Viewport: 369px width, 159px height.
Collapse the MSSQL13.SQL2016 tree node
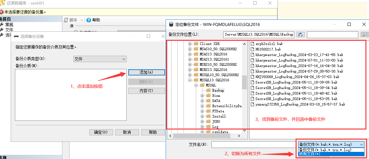(190, 80)
